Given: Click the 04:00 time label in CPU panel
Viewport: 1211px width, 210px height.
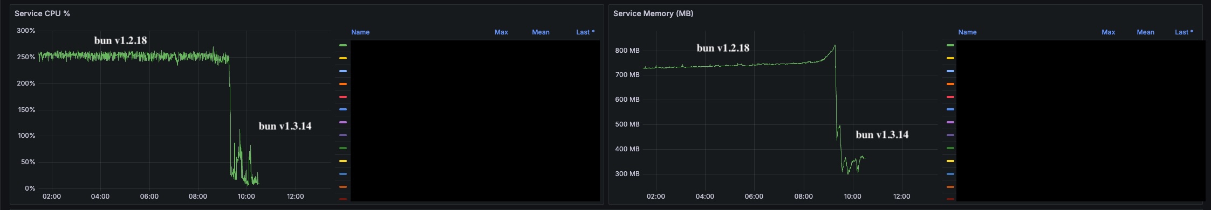Looking at the screenshot, I should coord(100,197).
